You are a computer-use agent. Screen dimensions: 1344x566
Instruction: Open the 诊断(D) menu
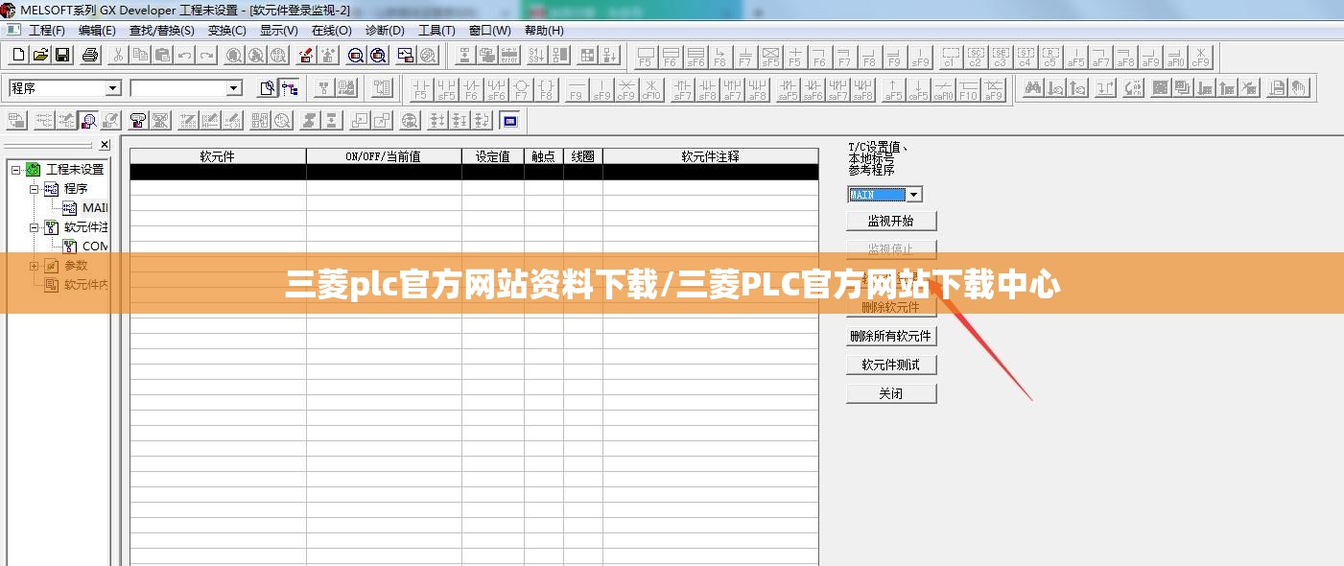(x=385, y=30)
